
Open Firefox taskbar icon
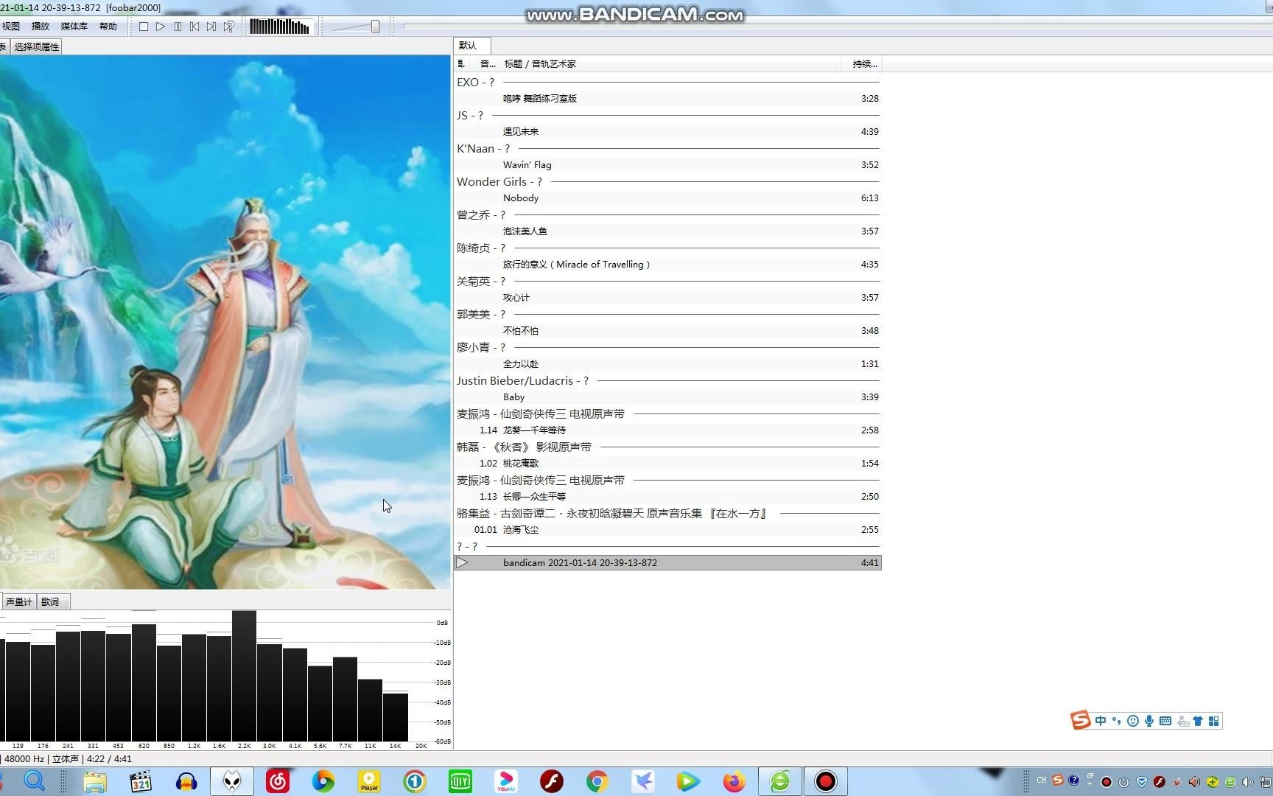[x=734, y=781]
